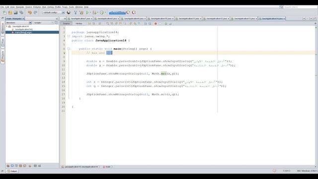318x179 pixels.
Task: Select JavaApplication14() constructor in Navigator
Action: (23, 29)
